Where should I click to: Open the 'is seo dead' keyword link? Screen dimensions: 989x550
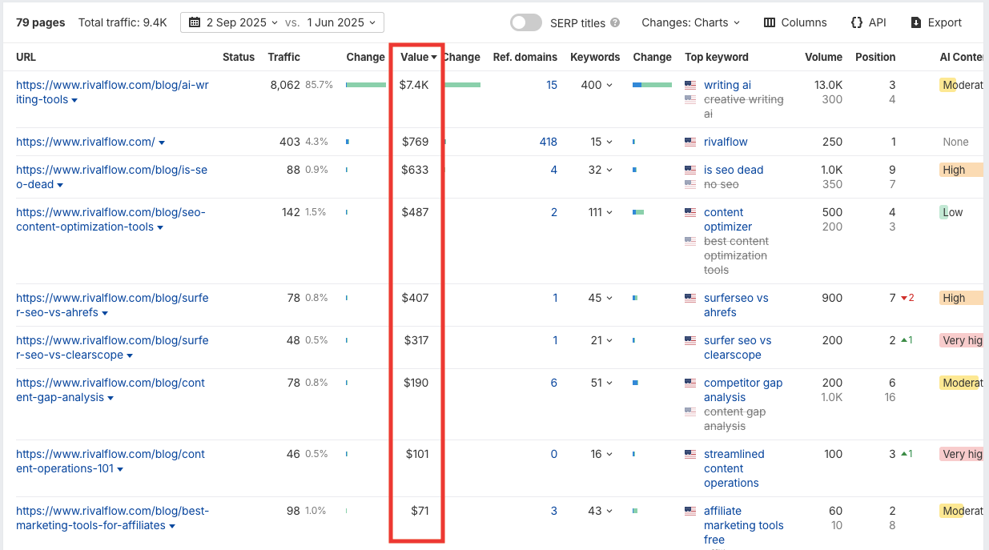(x=733, y=170)
